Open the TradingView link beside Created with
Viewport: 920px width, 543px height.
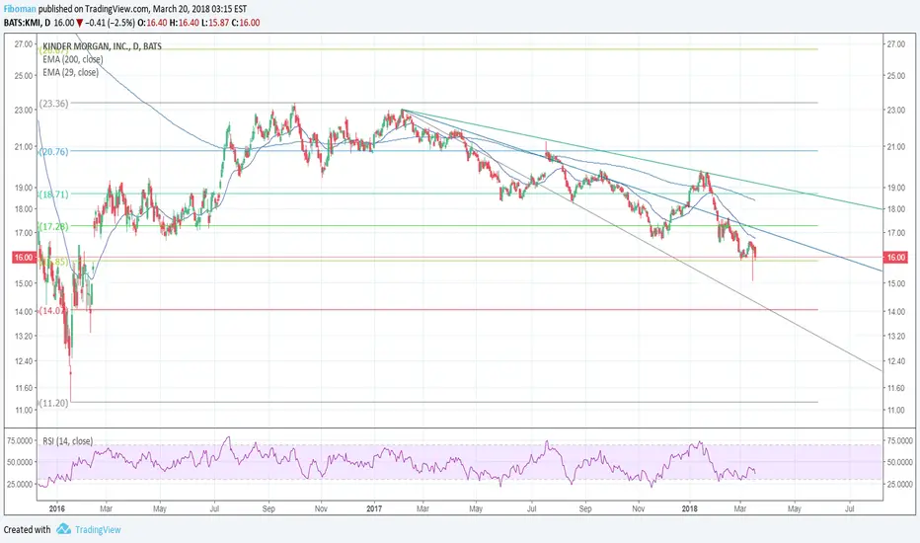click(x=98, y=529)
